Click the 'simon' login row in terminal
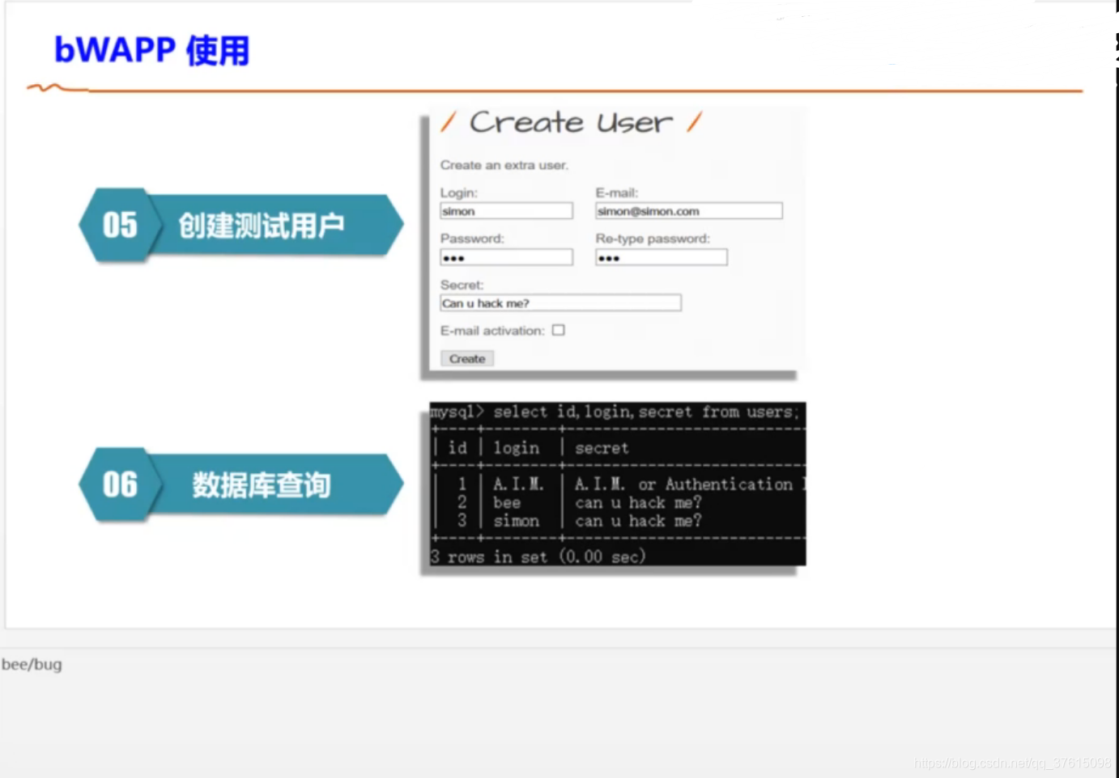The width and height of the screenshot is (1119, 778). pos(516,522)
